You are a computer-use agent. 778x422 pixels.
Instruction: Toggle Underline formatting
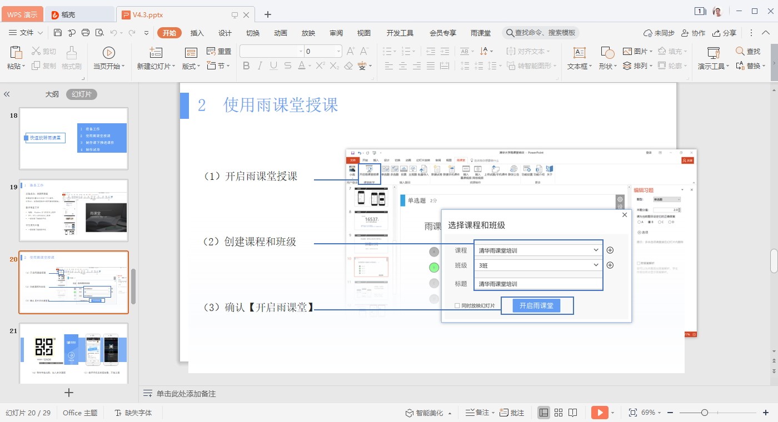tap(273, 66)
